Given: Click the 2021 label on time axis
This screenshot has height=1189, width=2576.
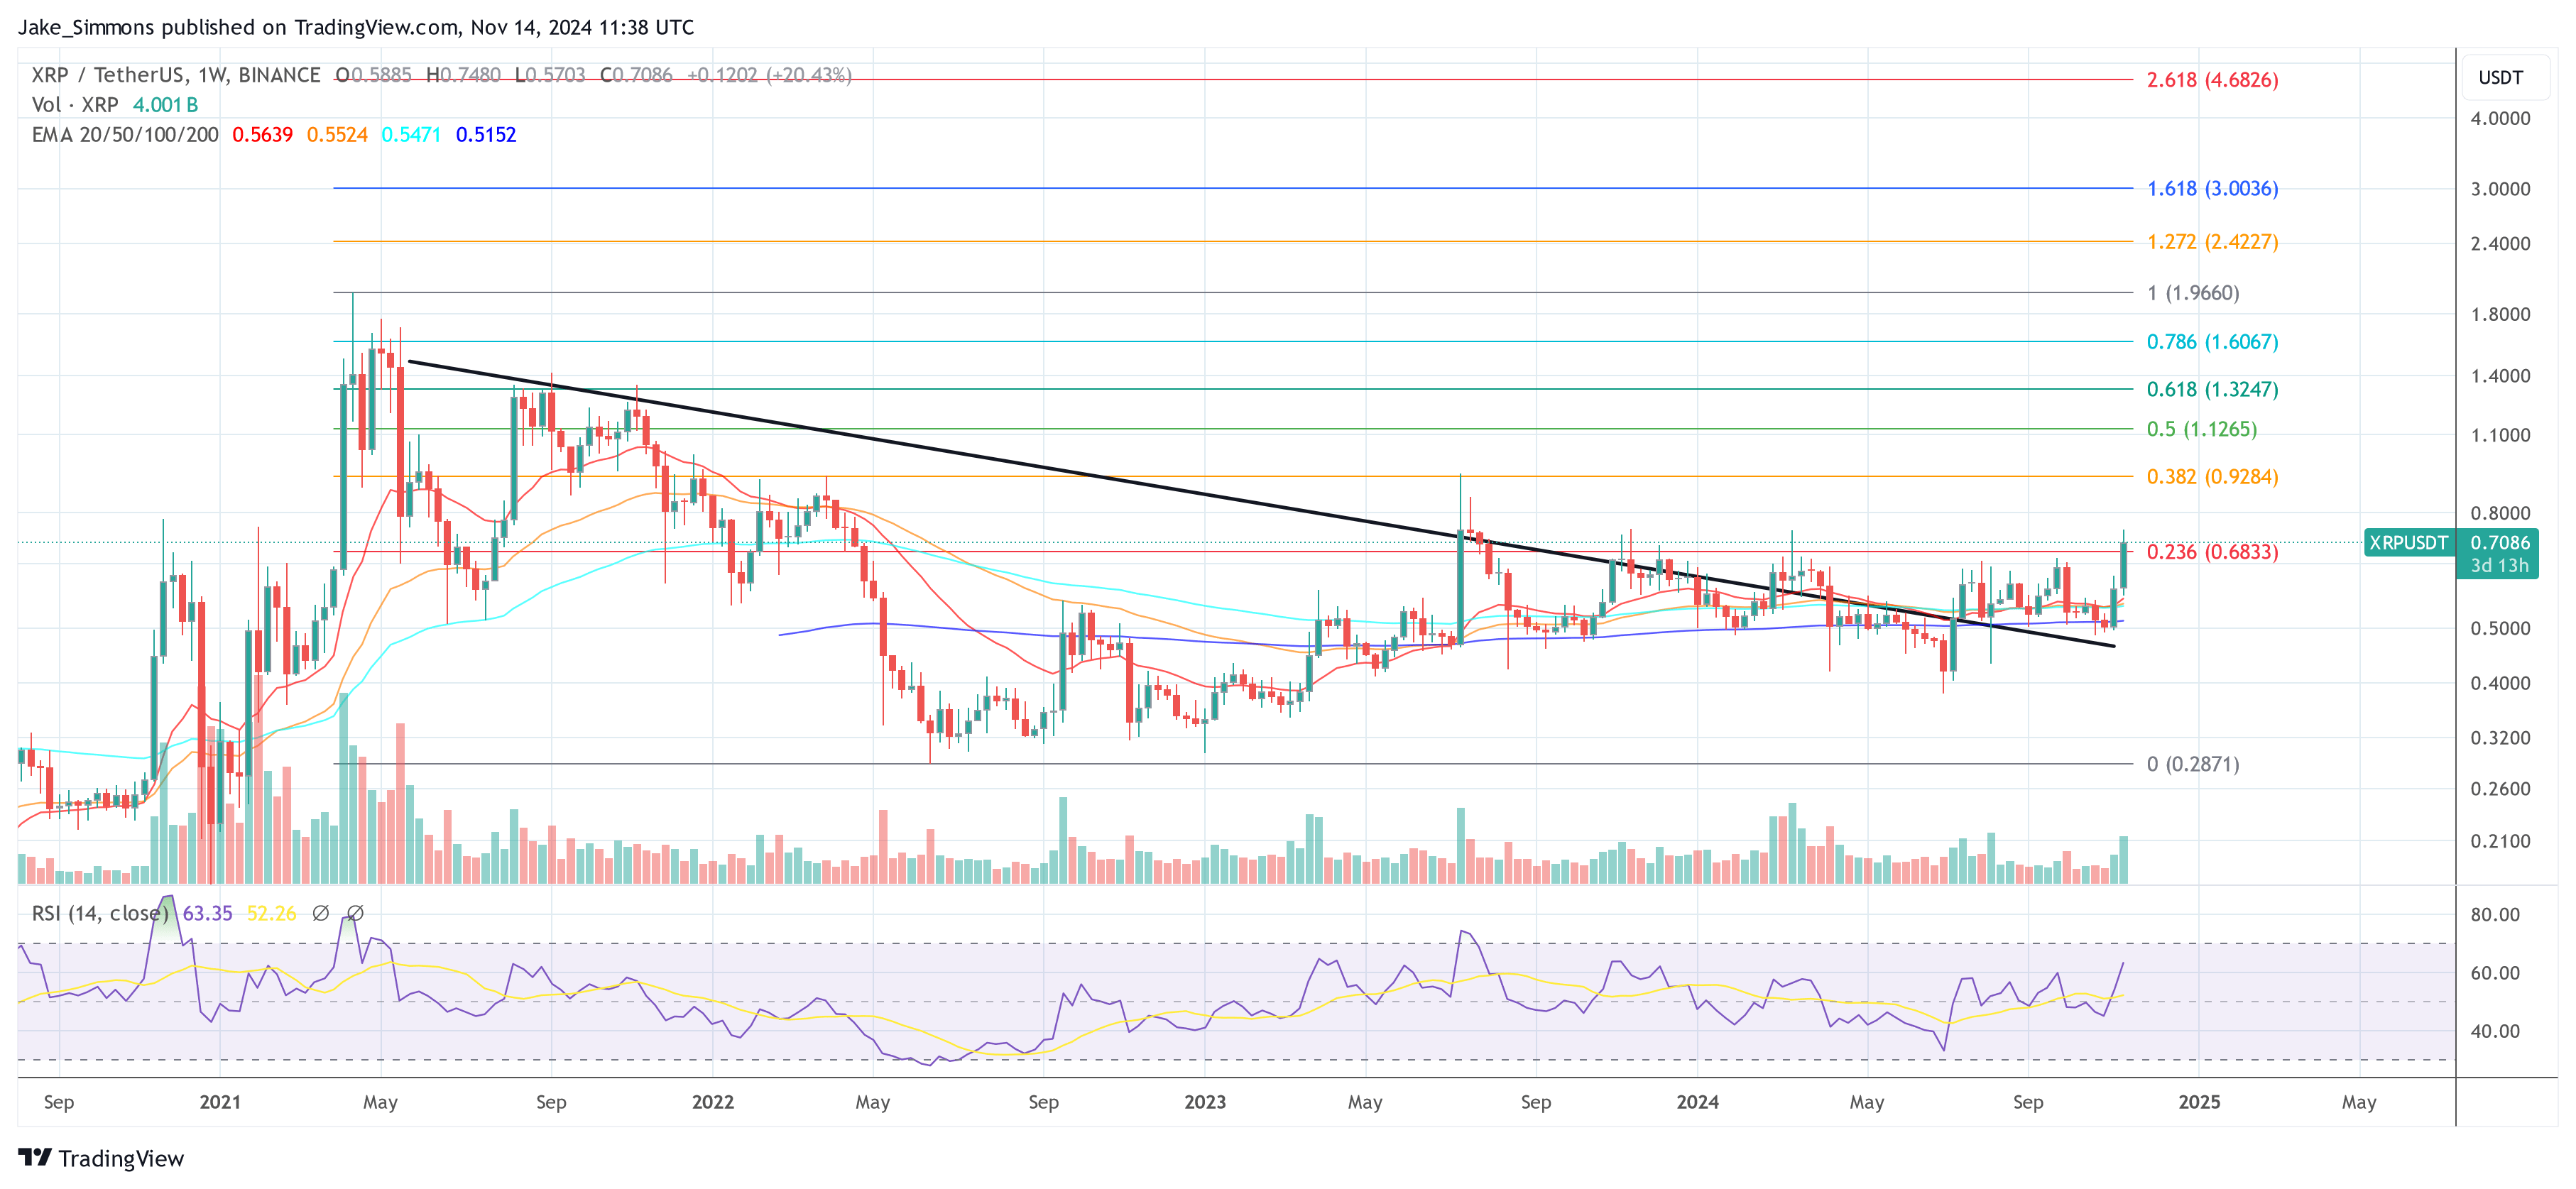Looking at the screenshot, I should coord(220,1102).
